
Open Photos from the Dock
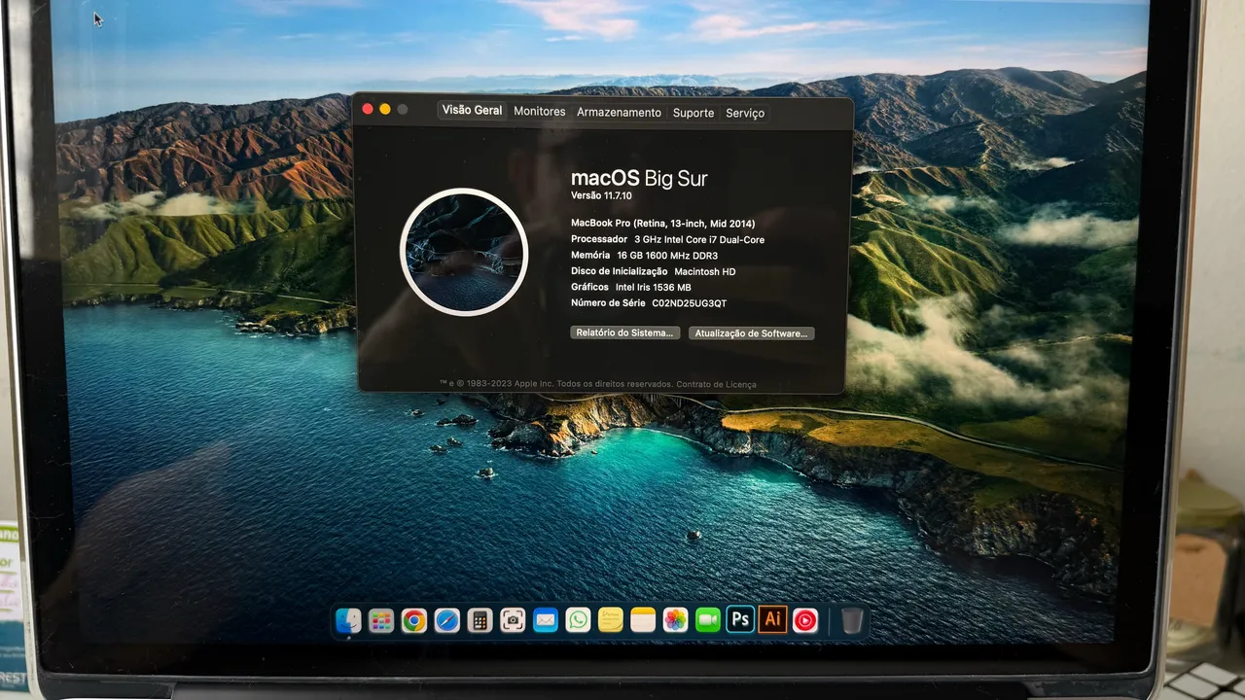[675, 620]
